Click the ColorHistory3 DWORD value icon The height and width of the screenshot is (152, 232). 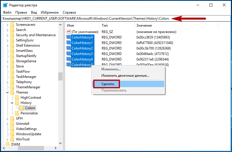pos(69,54)
